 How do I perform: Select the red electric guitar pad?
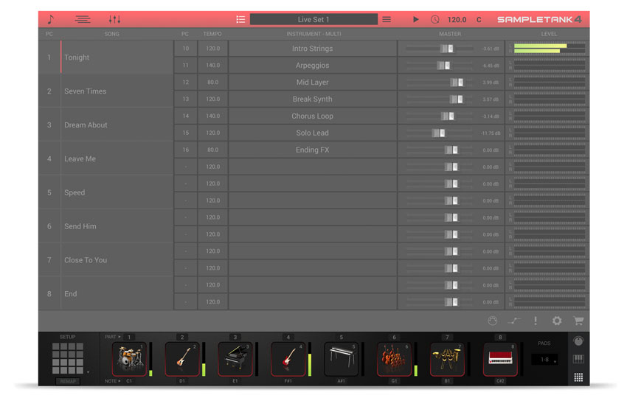tap(288, 359)
